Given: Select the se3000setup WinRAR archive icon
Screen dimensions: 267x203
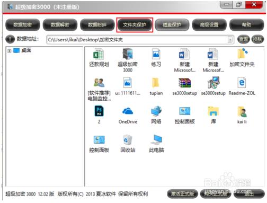Looking at the screenshot, I should [184, 83].
